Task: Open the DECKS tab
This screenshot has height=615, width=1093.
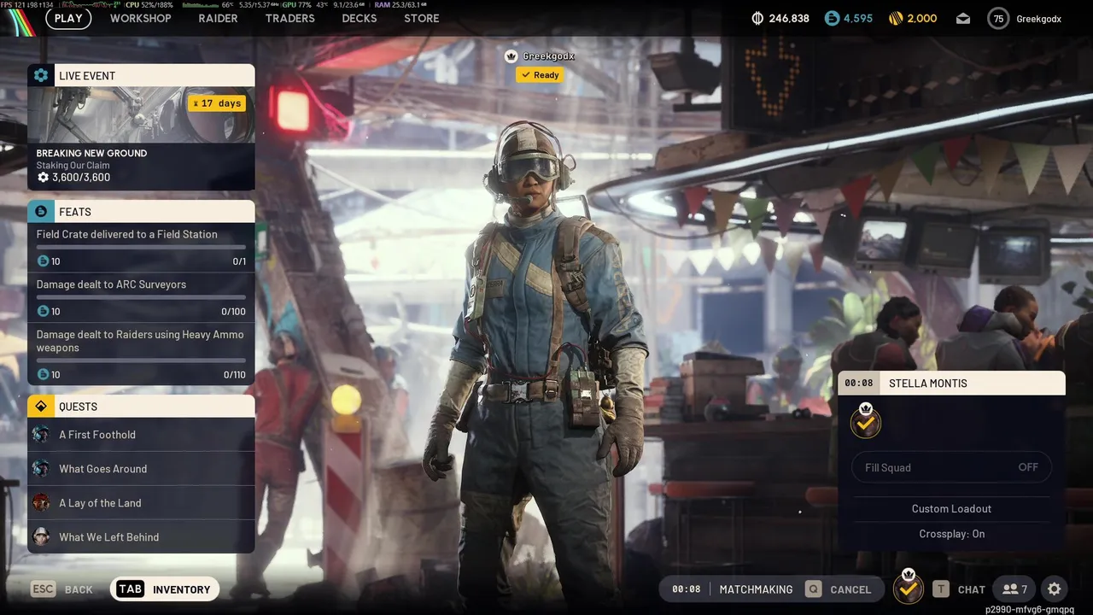Action: tap(359, 18)
